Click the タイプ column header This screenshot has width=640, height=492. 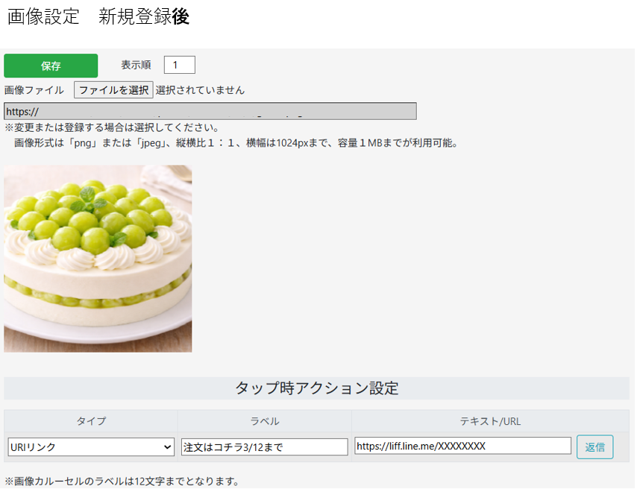(x=91, y=421)
